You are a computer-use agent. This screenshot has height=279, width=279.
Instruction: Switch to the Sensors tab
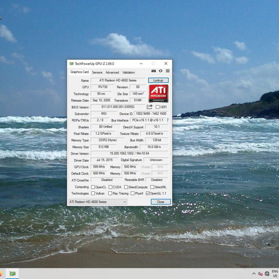click(x=97, y=73)
